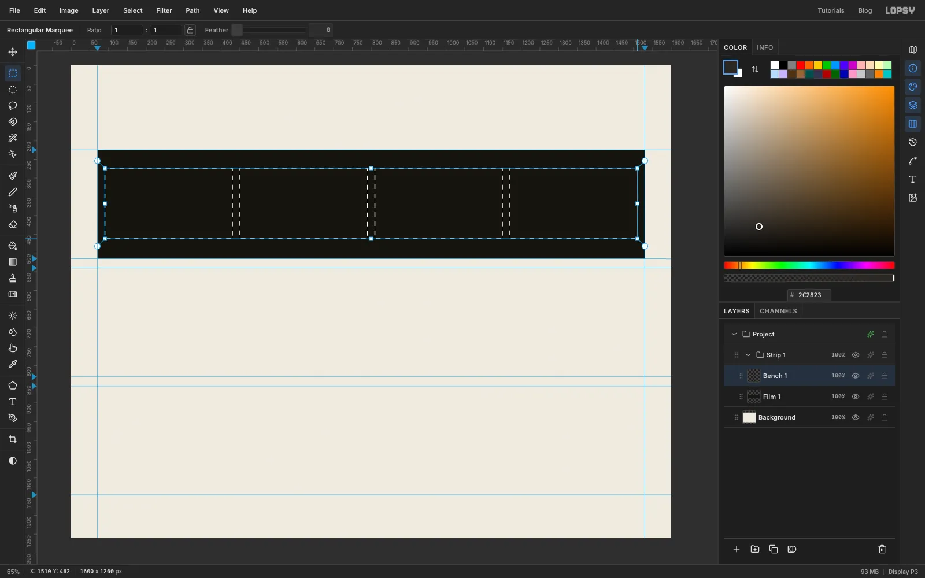
Task: Collapse the Strip 1 group
Action: [748, 355]
